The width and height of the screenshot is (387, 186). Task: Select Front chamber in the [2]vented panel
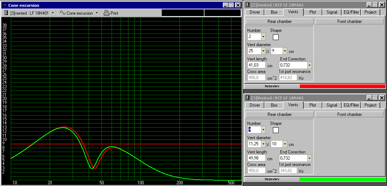[x=349, y=21]
